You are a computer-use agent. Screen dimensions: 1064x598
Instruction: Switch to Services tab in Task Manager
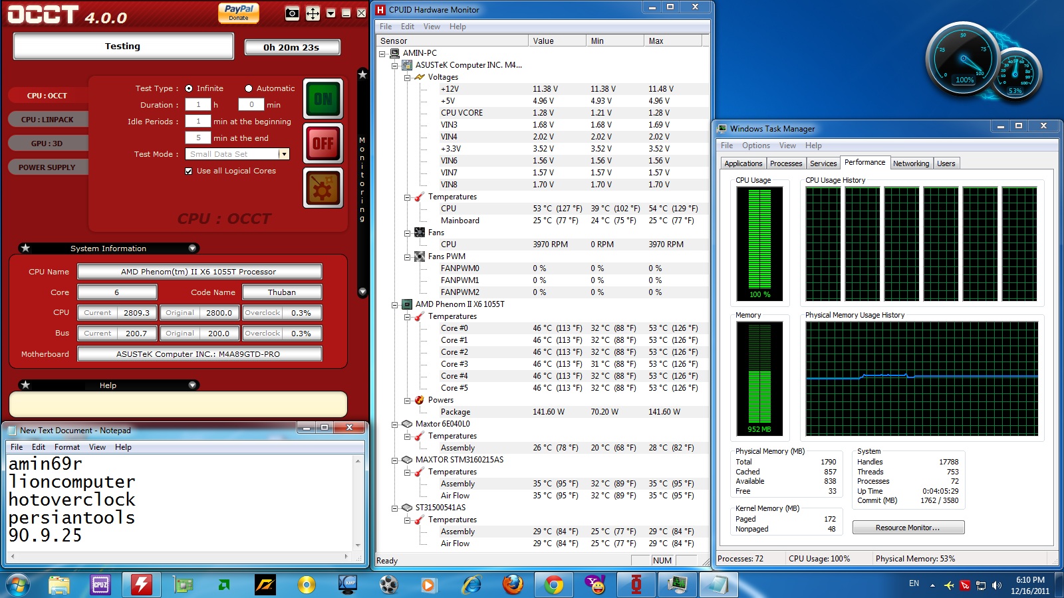823,163
